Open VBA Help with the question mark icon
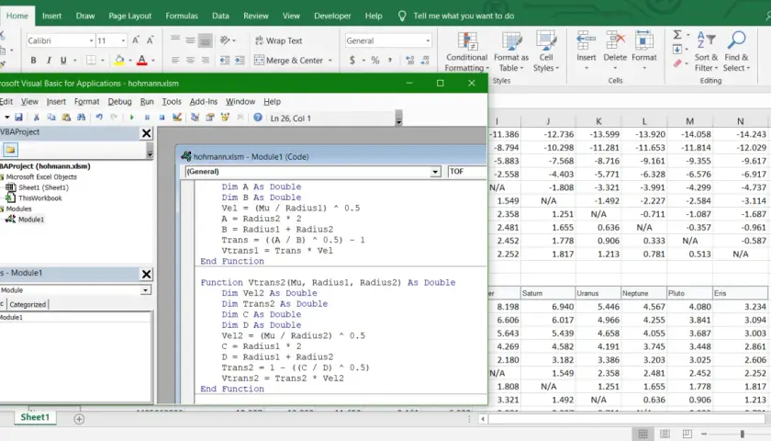 coord(258,118)
